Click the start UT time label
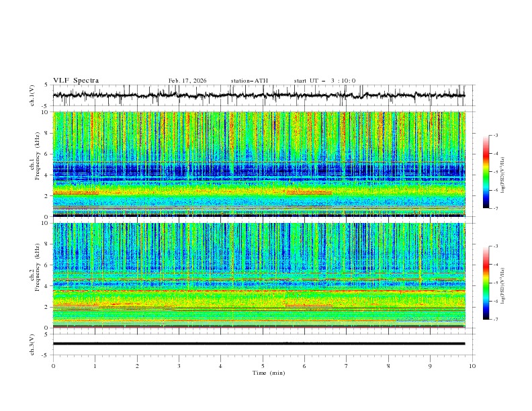The image size is (532, 411). coord(324,81)
